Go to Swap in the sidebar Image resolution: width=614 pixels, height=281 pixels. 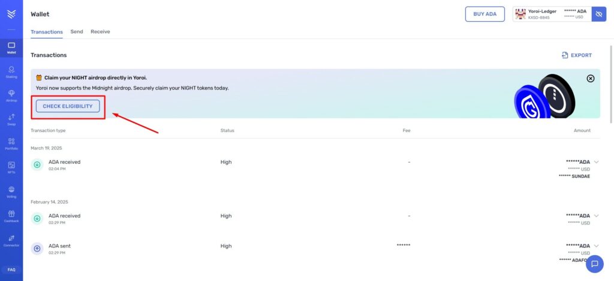click(x=11, y=119)
